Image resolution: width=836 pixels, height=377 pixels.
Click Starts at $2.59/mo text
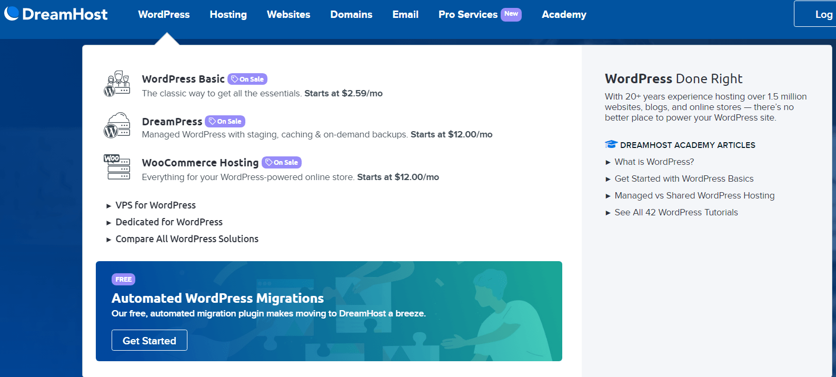343,93
